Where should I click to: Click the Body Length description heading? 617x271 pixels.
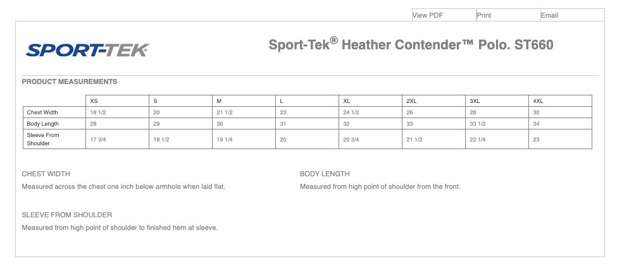pyautogui.click(x=325, y=174)
